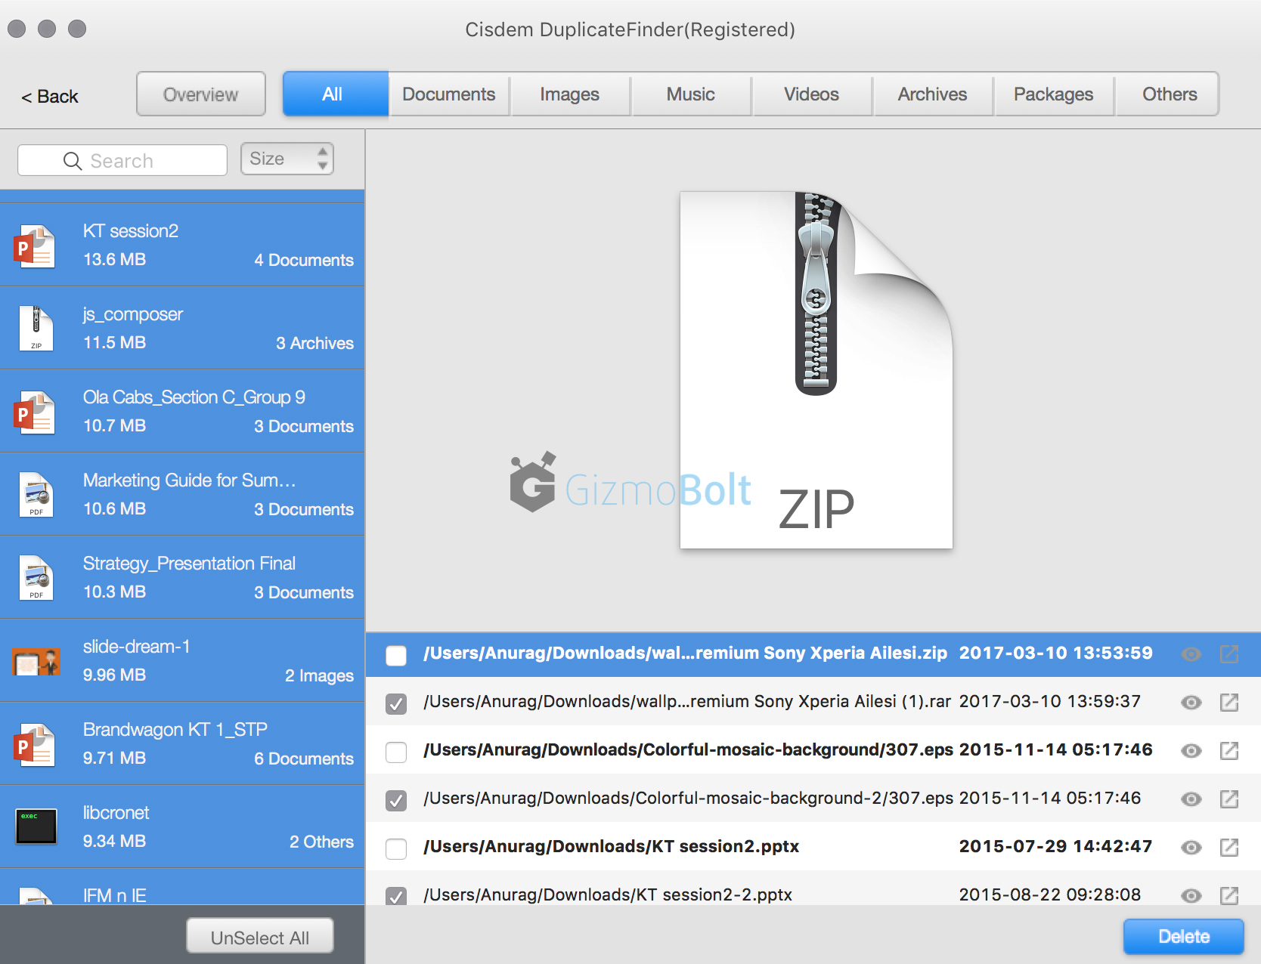This screenshot has height=964, width=1261.
Task: Switch to the Others tab
Action: click(1169, 94)
